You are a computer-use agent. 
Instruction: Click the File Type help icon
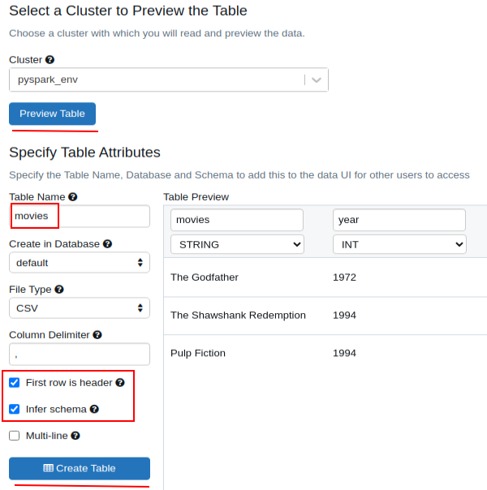pos(59,289)
